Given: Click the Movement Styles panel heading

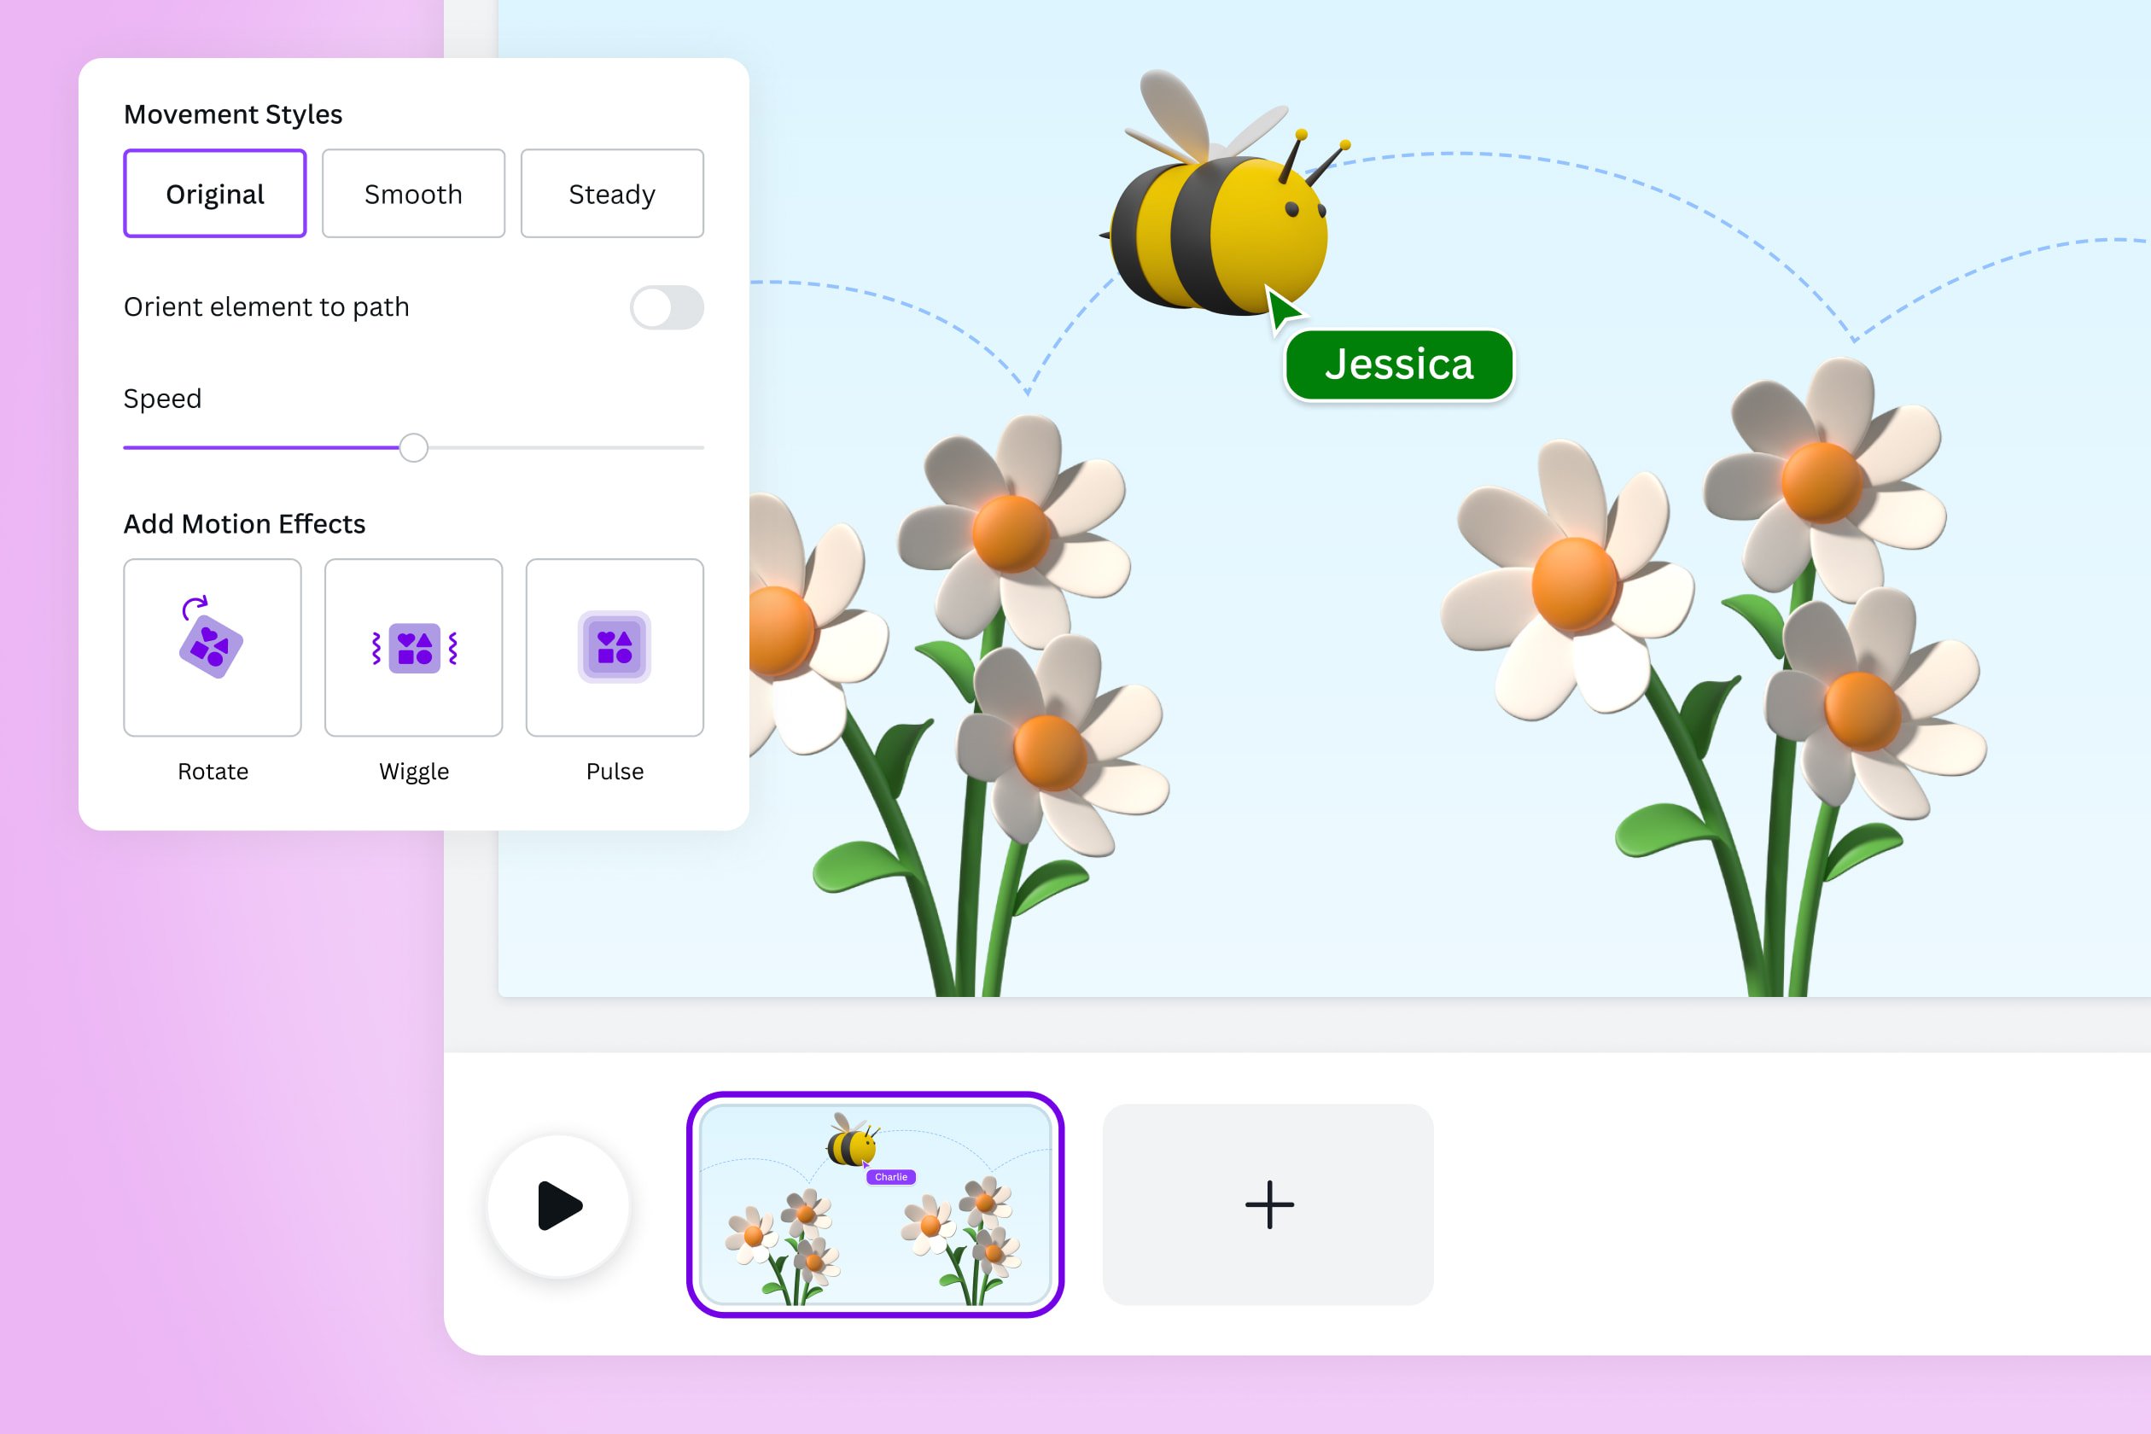Looking at the screenshot, I should click(x=232, y=114).
